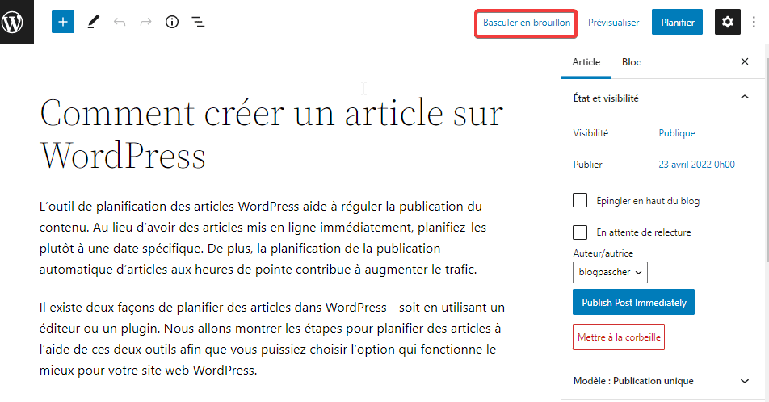Open the list view outline icon
The width and height of the screenshot is (769, 402).
coord(198,22)
